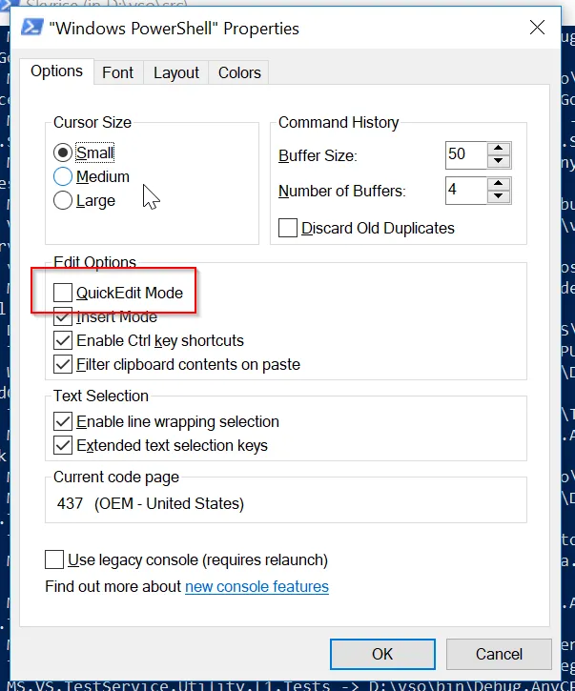The width and height of the screenshot is (575, 691).
Task: Enable Discard Old Duplicates
Action: [288, 229]
